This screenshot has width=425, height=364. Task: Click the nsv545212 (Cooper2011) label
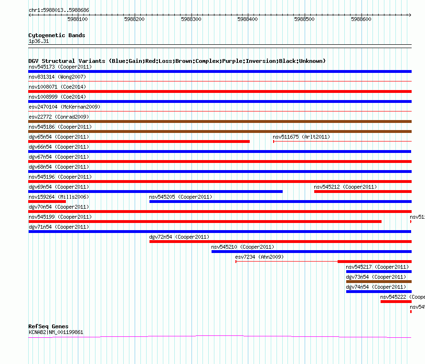tap(345, 187)
